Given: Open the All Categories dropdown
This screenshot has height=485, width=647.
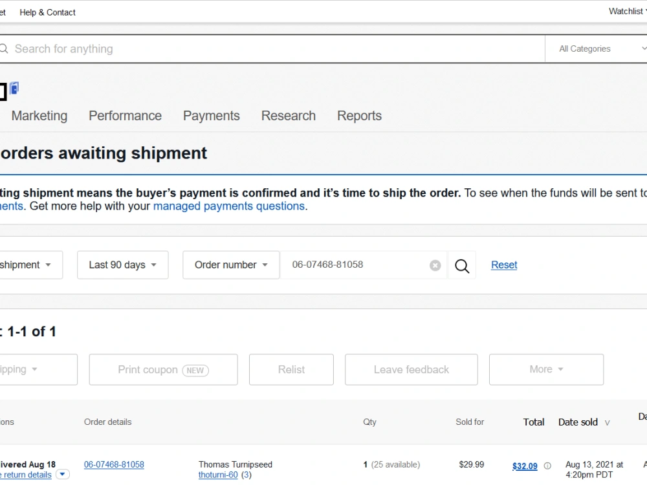Looking at the screenshot, I should coord(597,48).
